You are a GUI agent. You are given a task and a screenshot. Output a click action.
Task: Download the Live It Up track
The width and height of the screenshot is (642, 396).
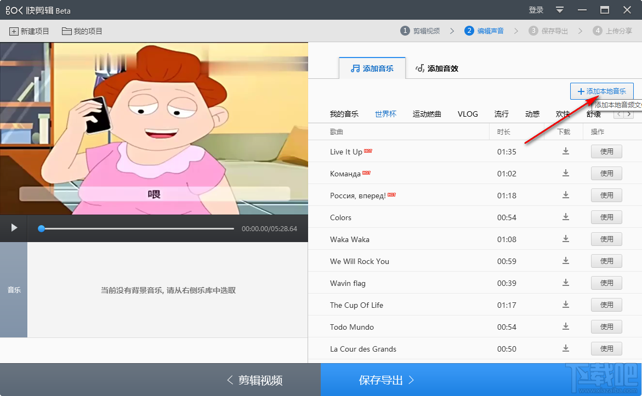[x=565, y=151]
